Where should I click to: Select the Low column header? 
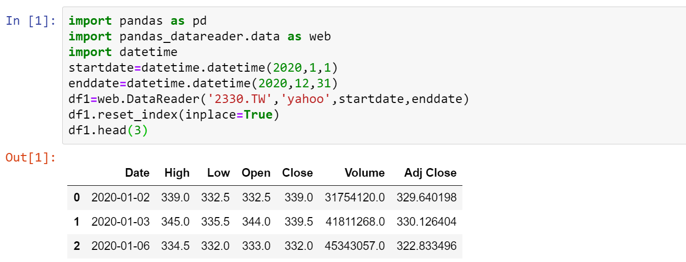click(219, 173)
